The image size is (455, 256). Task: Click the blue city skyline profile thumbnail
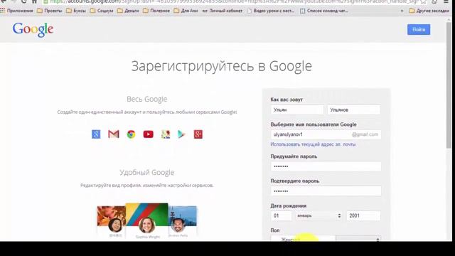[x=182, y=221]
